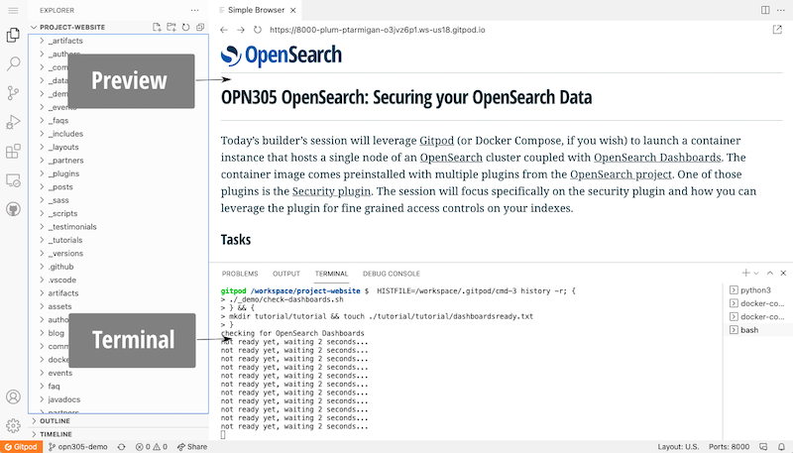The image size is (793, 453).
Task: Open the Run and Debug view
Action: (13, 122)
